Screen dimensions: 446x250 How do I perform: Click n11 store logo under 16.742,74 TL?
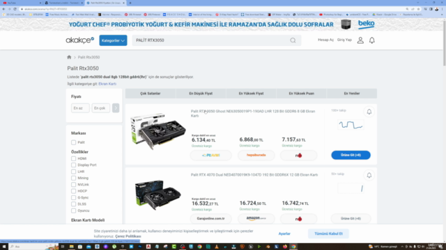[298, 219]
